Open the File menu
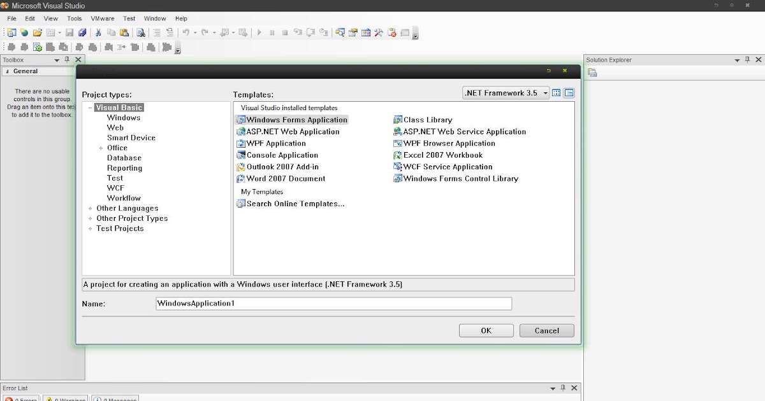 [12, 18]
